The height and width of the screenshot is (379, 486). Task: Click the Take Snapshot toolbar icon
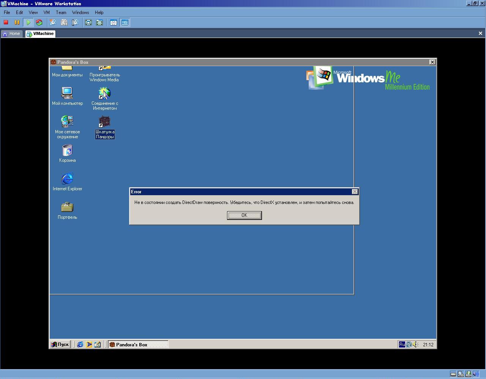click(53, 22)
